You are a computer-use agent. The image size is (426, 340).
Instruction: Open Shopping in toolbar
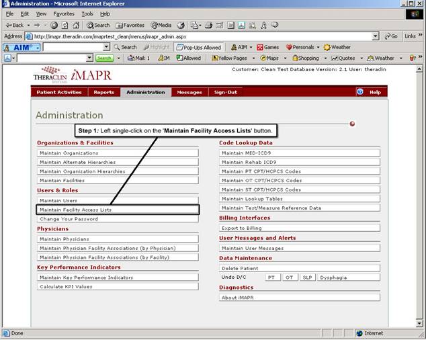coord(306,58)
